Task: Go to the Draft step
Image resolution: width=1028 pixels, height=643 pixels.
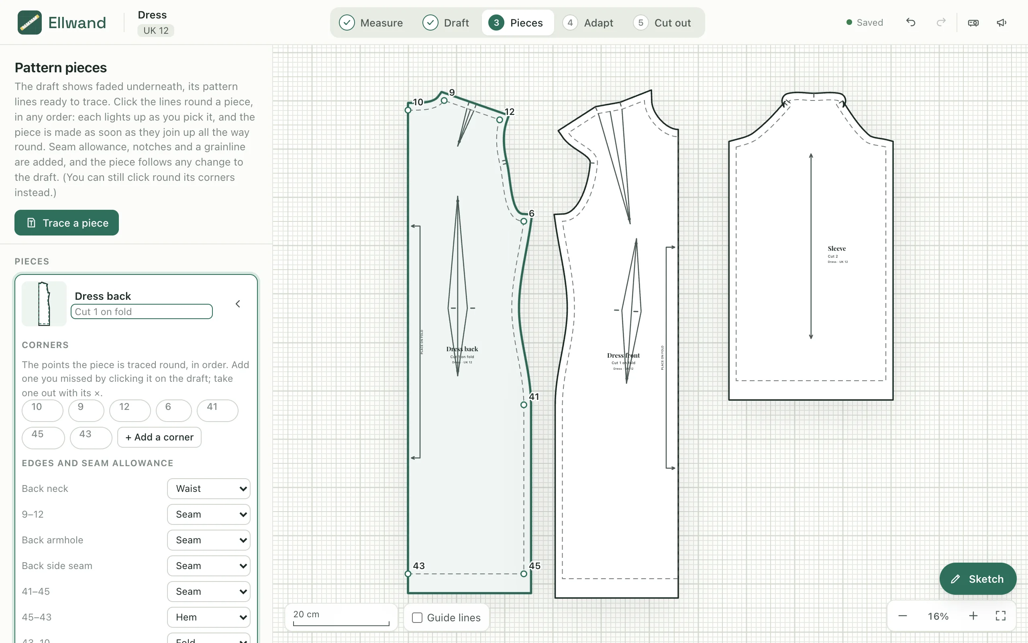Action: point(446,23)
